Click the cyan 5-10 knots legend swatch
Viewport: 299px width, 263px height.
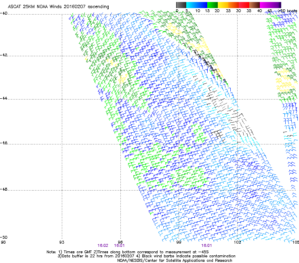(x=192, y=5)
